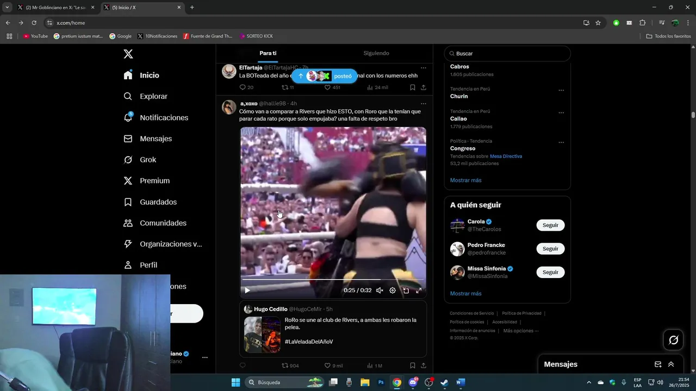Play the paused boxing video
Screen dimensions: 696x391
click(x=247, y=291)
